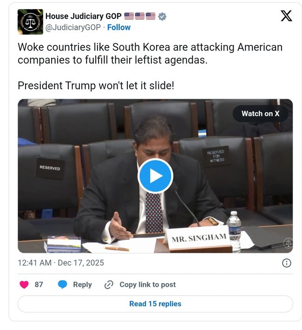Image resolution: width=302 pixels, height=330 pixels.
Task: Open the House Judiciary GOP profile avatar
Action: (x=30, y=22)
